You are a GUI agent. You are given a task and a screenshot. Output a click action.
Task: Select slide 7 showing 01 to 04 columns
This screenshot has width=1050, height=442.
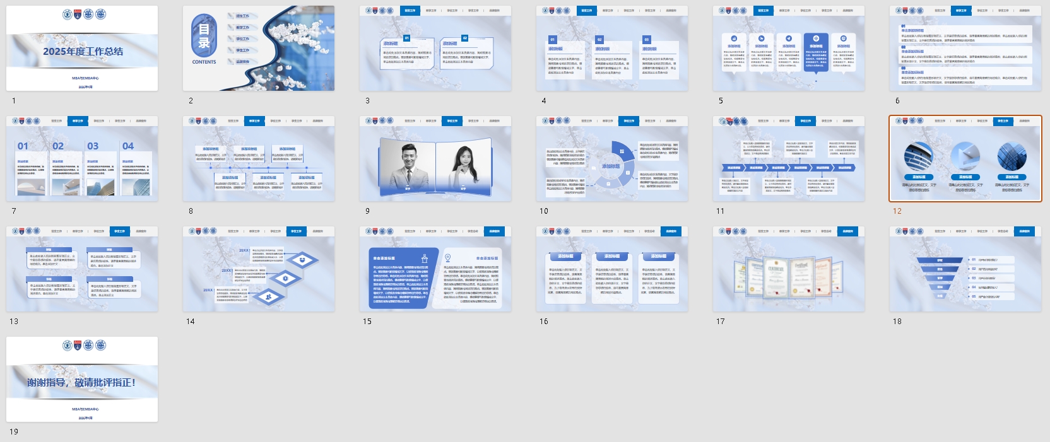point(82,159)
